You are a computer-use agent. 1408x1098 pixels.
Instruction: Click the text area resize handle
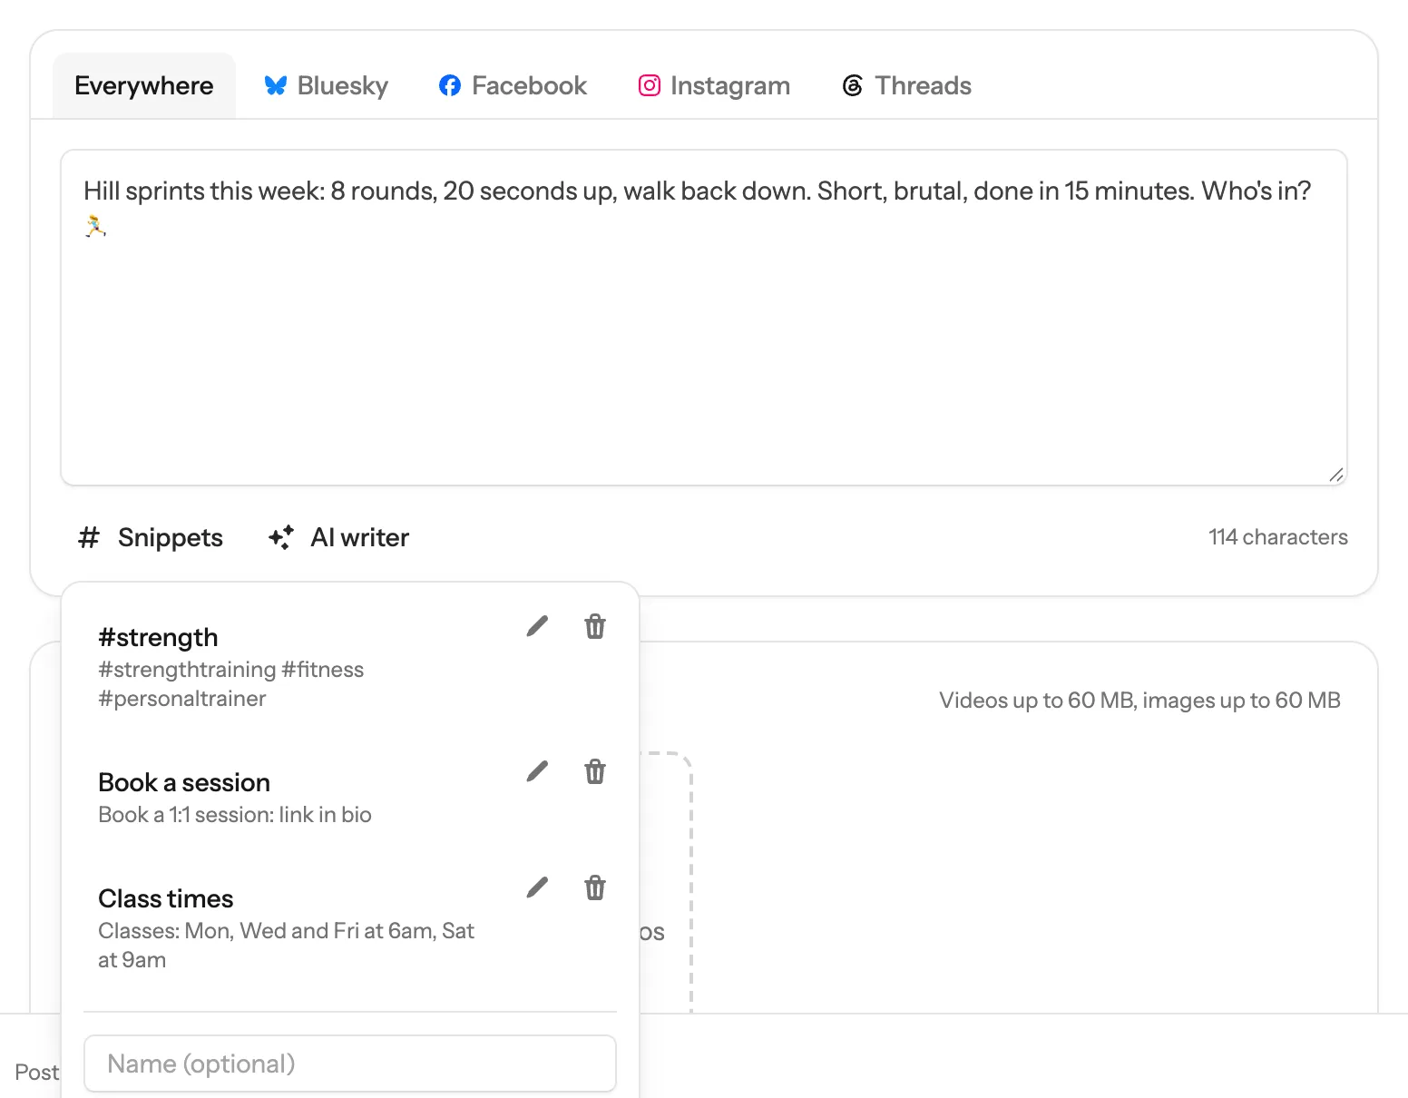(1335, 475)
